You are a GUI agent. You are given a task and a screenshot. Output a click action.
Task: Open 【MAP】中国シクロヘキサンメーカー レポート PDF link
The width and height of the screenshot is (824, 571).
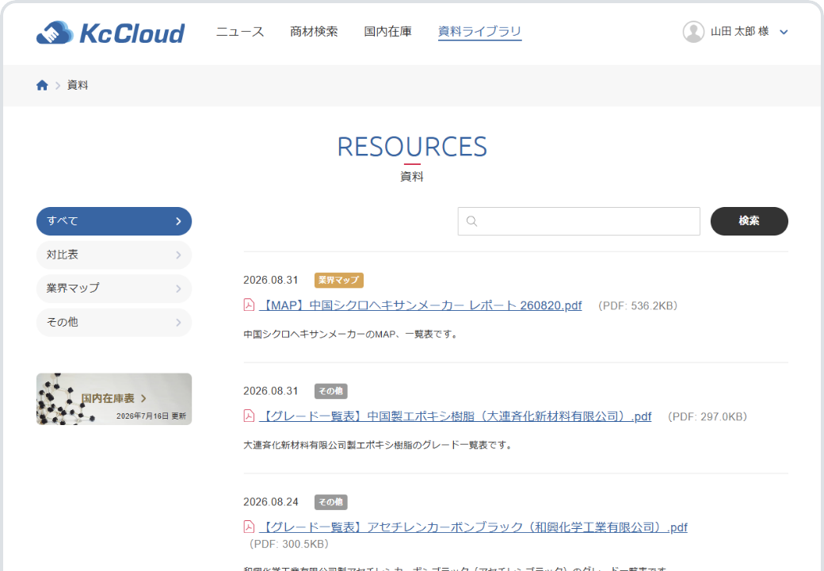(x=421, y=305)
